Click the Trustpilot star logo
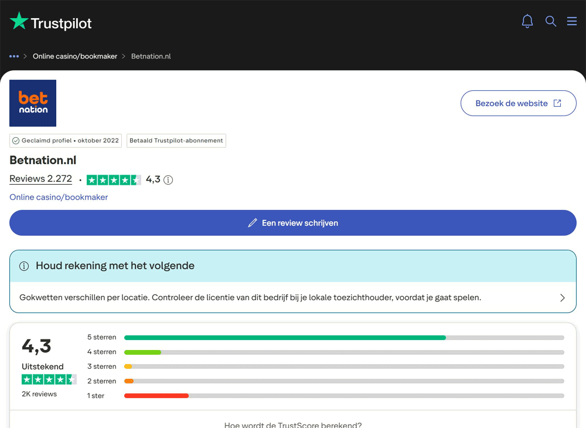The image size is (586, 428). click(x=19, y=21)
